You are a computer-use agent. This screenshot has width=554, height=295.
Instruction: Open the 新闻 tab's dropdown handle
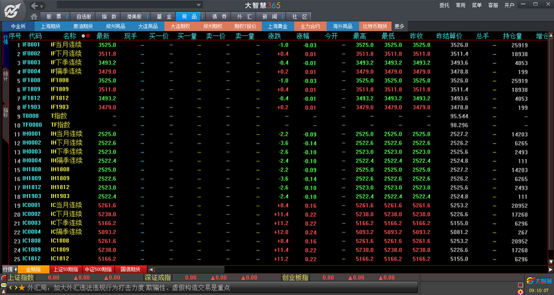point(283,17)
